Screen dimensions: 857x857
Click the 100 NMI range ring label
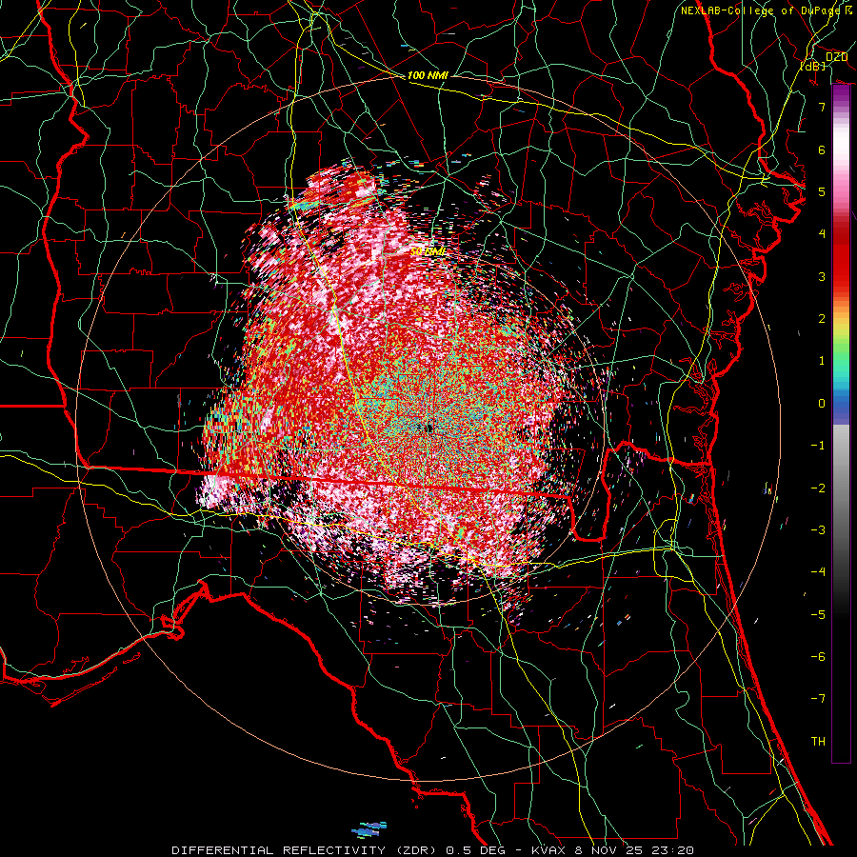pos(428,75)
